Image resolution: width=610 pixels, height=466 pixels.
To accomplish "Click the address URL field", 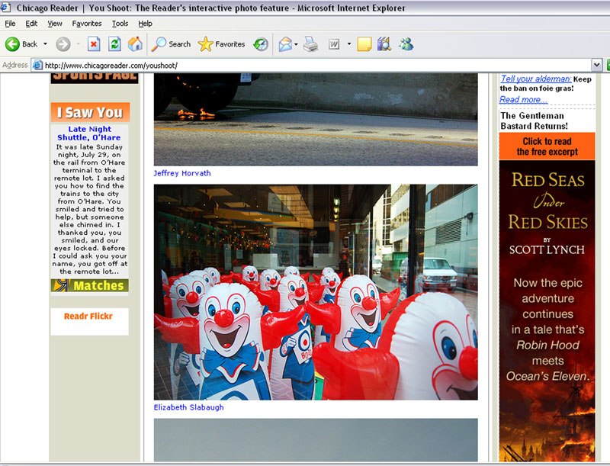I will click(x=317, y=65).
